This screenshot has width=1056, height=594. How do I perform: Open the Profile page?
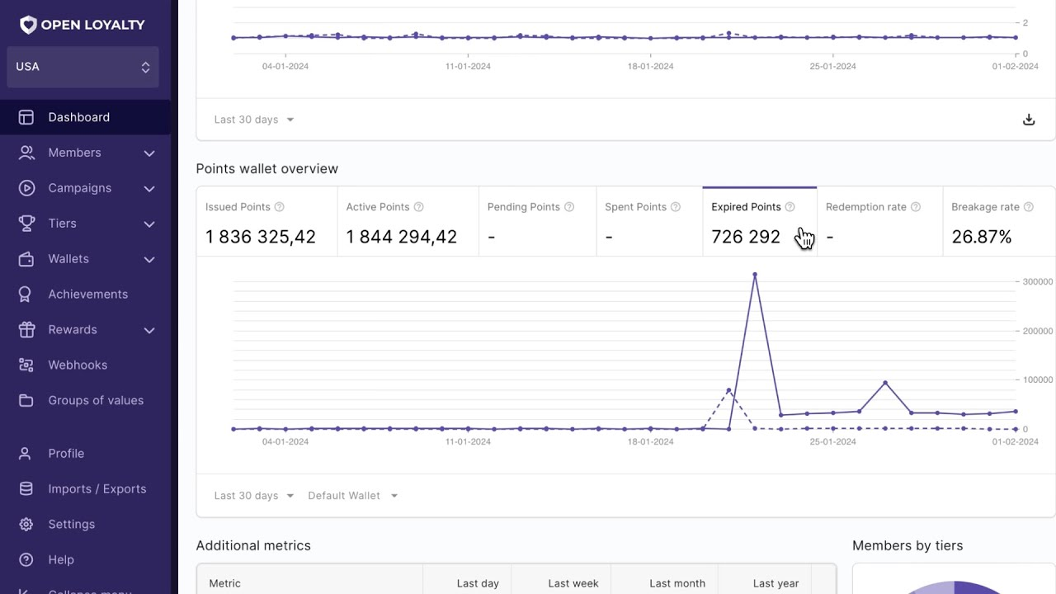pyautogui.click(x=85, y=454)
